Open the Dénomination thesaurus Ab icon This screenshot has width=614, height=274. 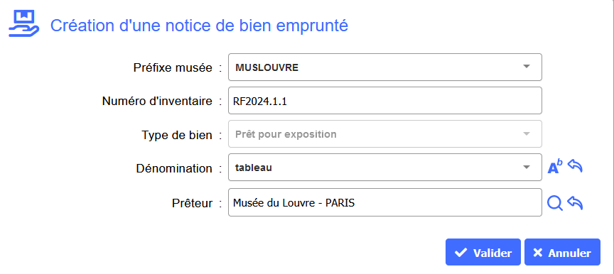(x=554, y=168)
